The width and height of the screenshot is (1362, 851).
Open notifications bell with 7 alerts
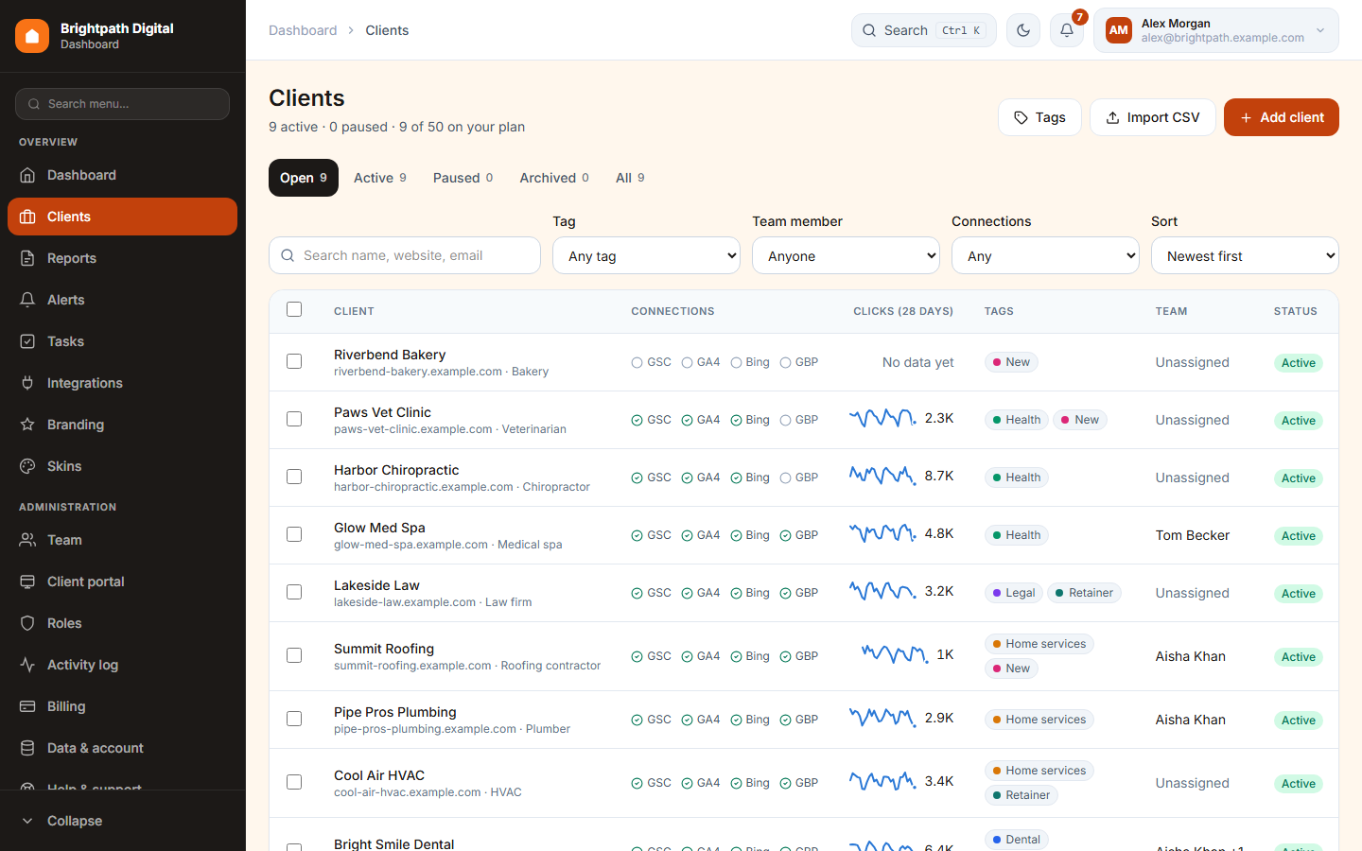pos(1067,30)
